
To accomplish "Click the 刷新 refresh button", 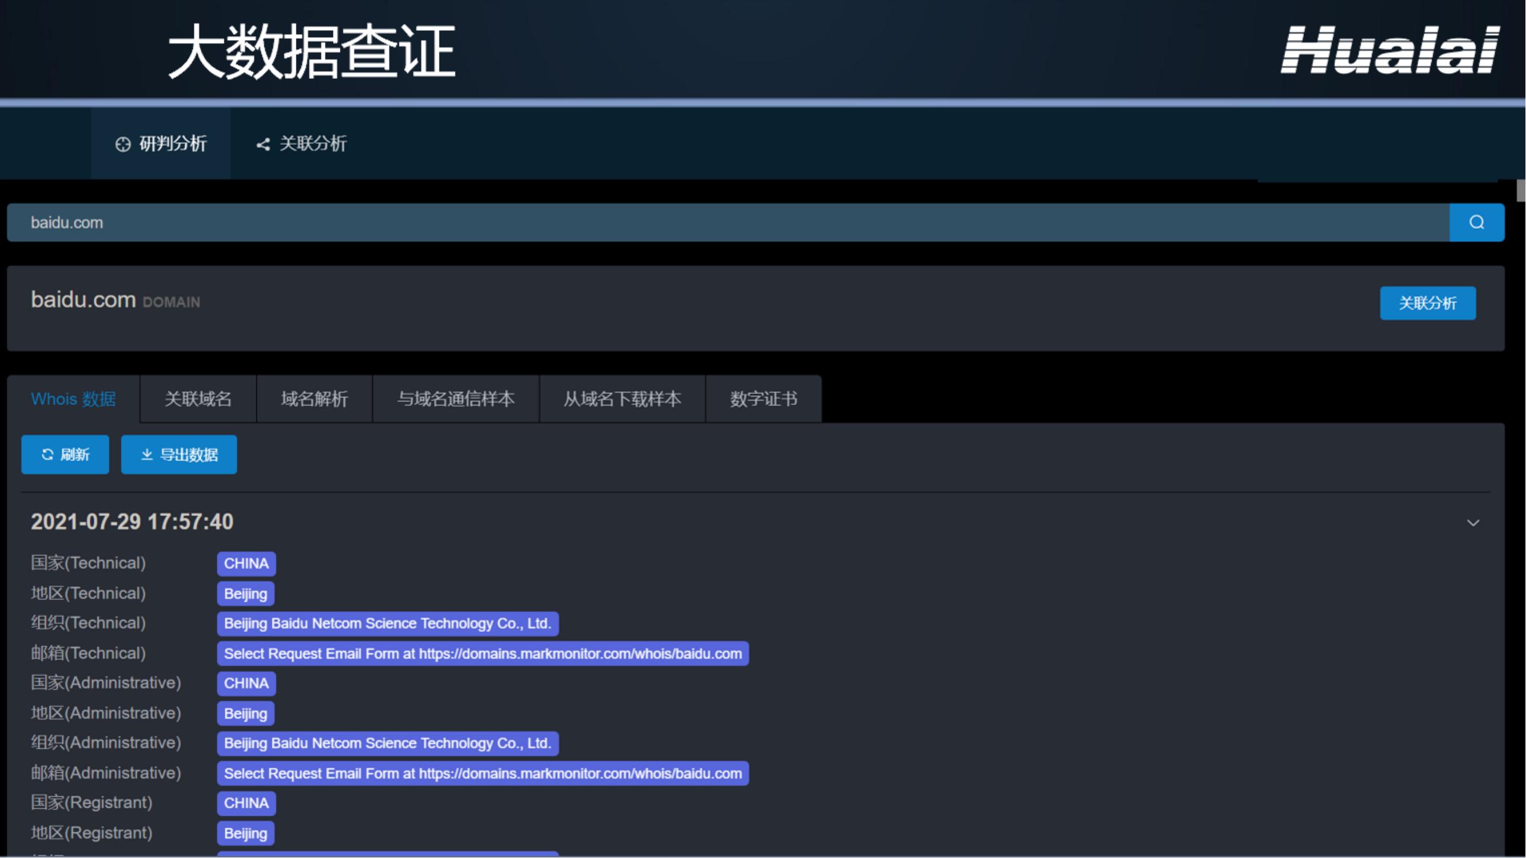I will pyautogui.click(x=65, y=454).
